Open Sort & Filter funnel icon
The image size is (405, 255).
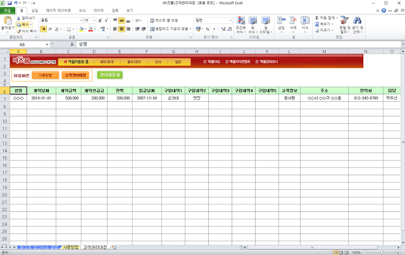tap(344, 20)
